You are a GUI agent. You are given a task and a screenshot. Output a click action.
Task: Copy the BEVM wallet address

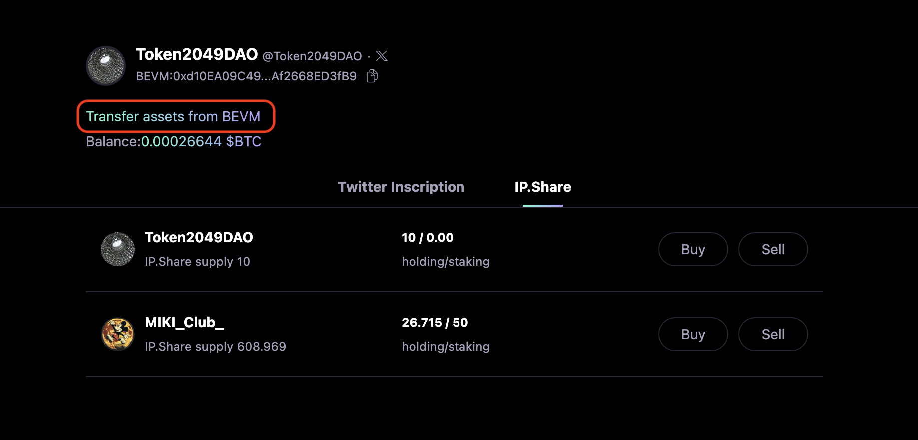372,76
